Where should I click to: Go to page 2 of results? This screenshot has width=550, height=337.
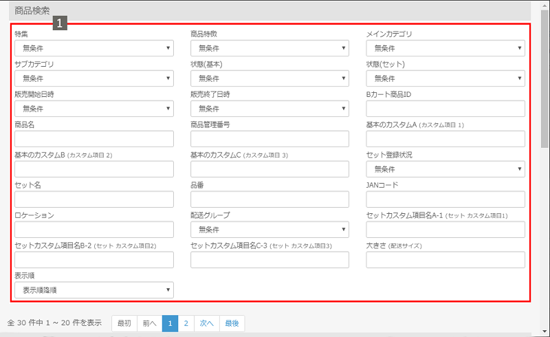point(186,323)
